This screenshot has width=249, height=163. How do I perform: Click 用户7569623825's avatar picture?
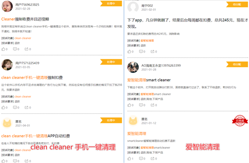click(7, 6)
